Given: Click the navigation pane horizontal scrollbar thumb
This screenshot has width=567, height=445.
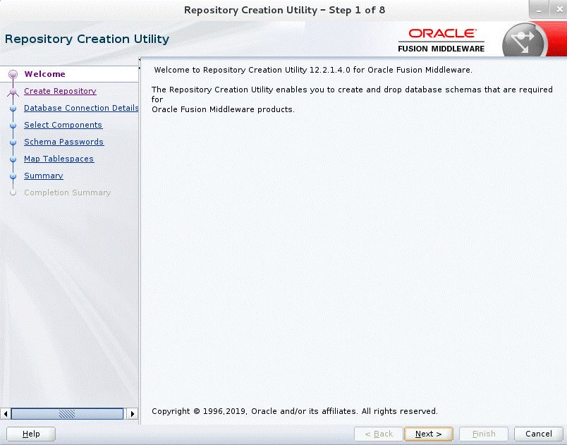Looking at the screenshot, I should 67,413.
